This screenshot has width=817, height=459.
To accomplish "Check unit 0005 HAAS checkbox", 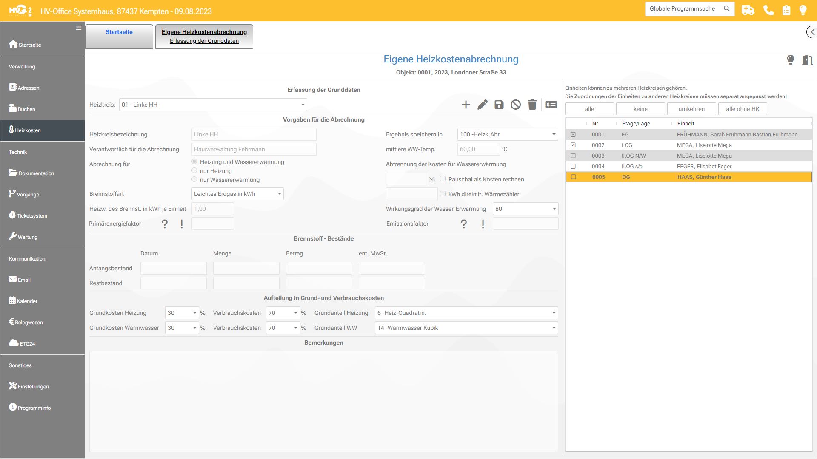I will (574, 177).
